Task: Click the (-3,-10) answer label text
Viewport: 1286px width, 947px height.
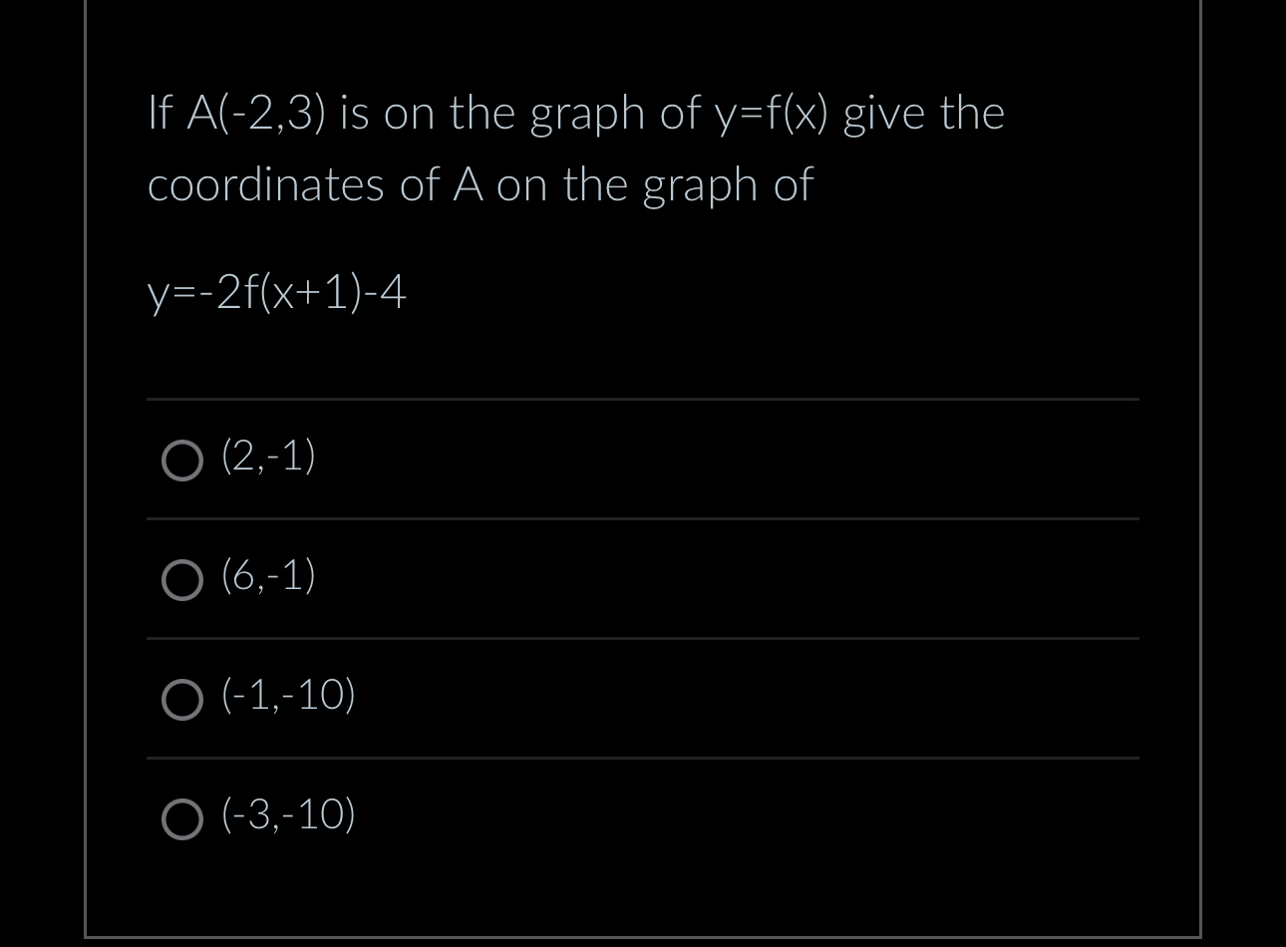Action: click(x=286, y=814)
